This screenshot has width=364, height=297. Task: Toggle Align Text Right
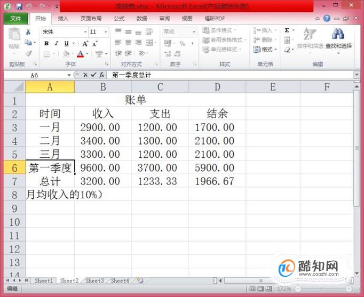click(x=138, y=43)
